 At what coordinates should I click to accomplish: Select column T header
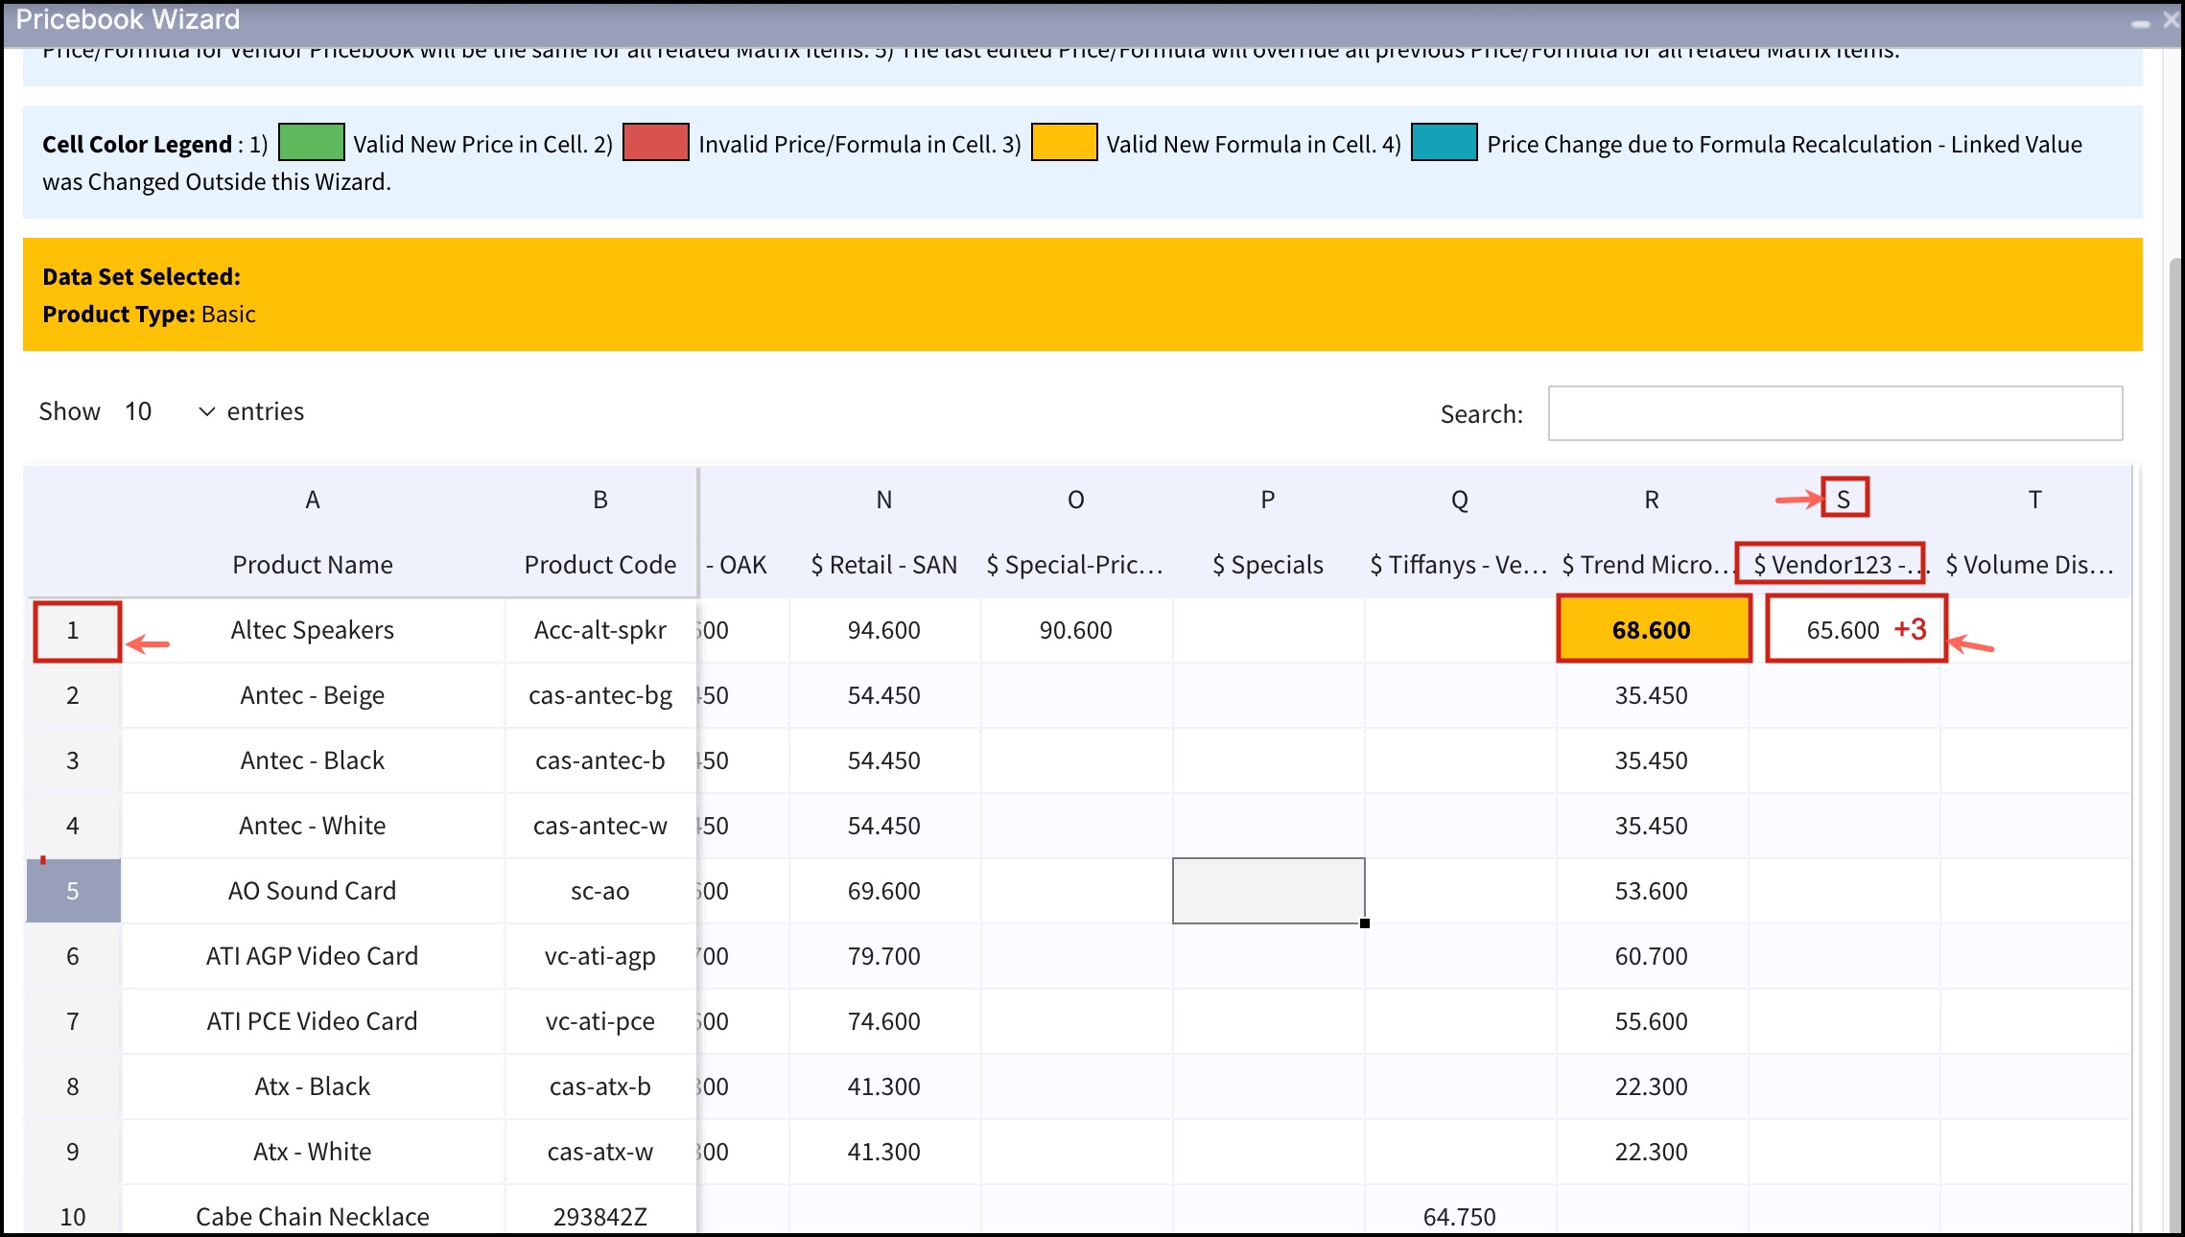2035,500
